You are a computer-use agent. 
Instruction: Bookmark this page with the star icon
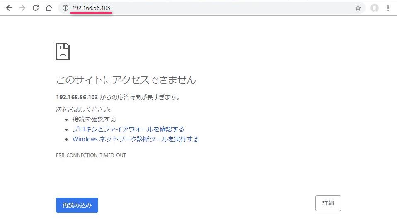[x=358, y=8]
